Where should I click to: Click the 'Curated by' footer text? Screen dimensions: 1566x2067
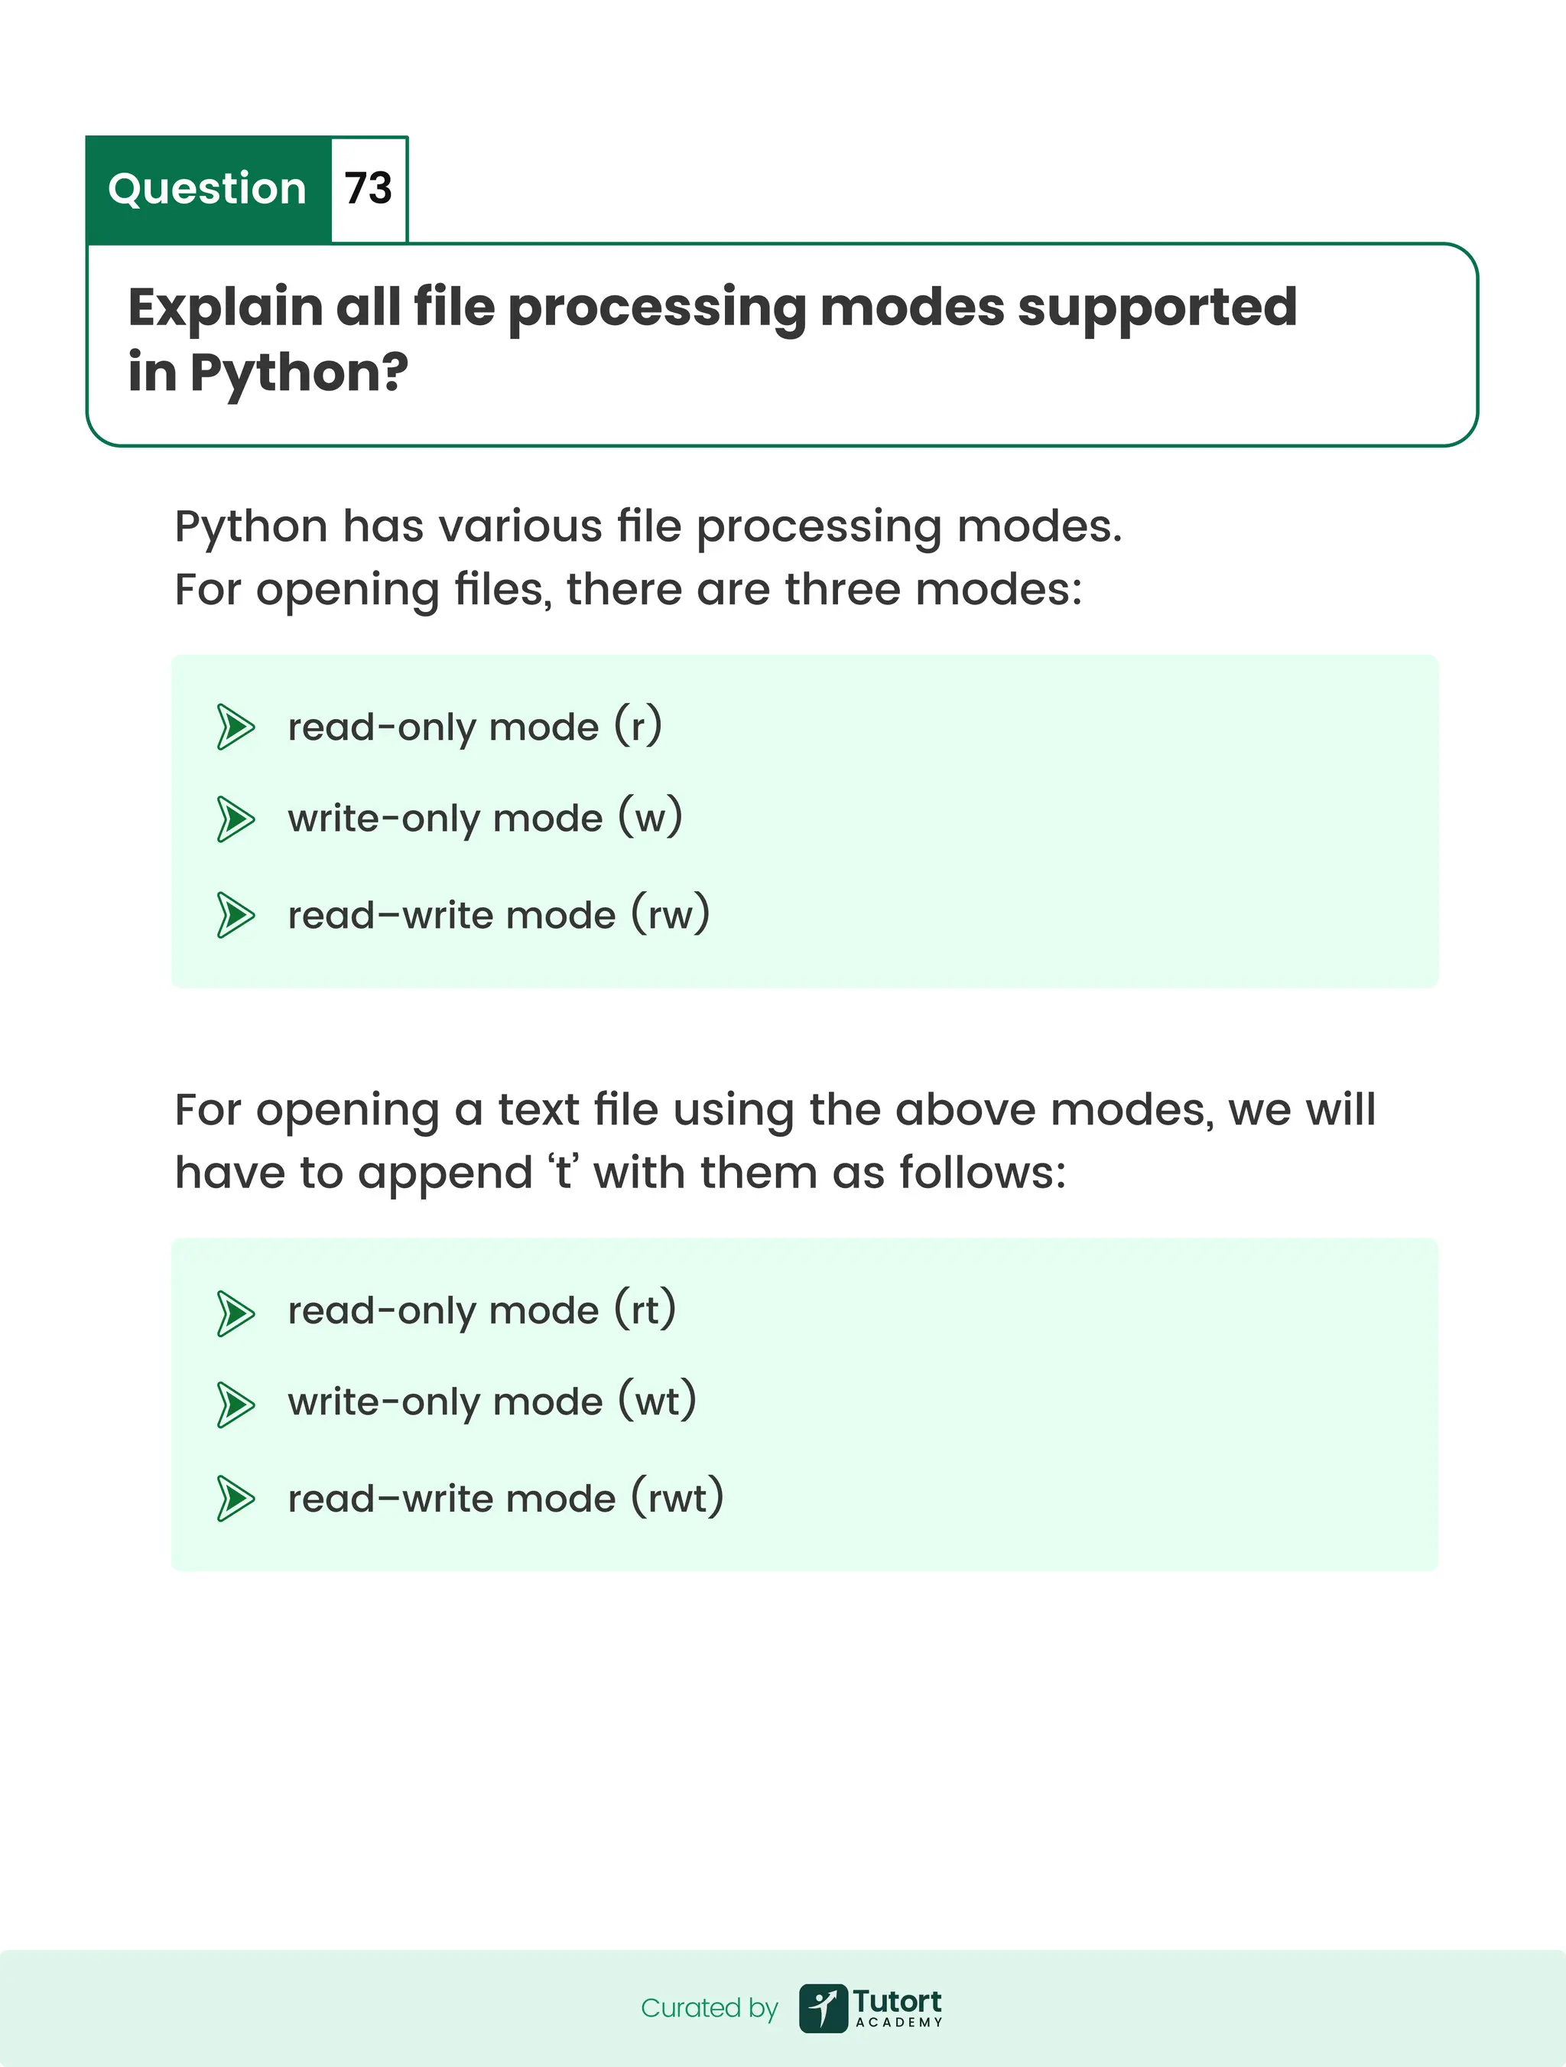709,2008
